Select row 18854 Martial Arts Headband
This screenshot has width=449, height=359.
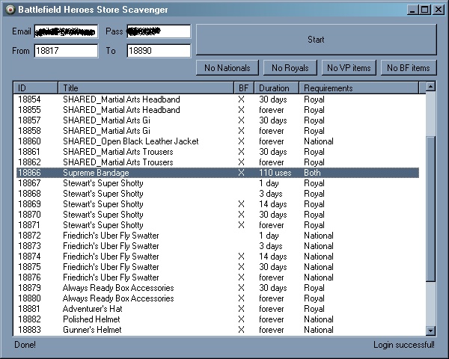click(218, 99)
